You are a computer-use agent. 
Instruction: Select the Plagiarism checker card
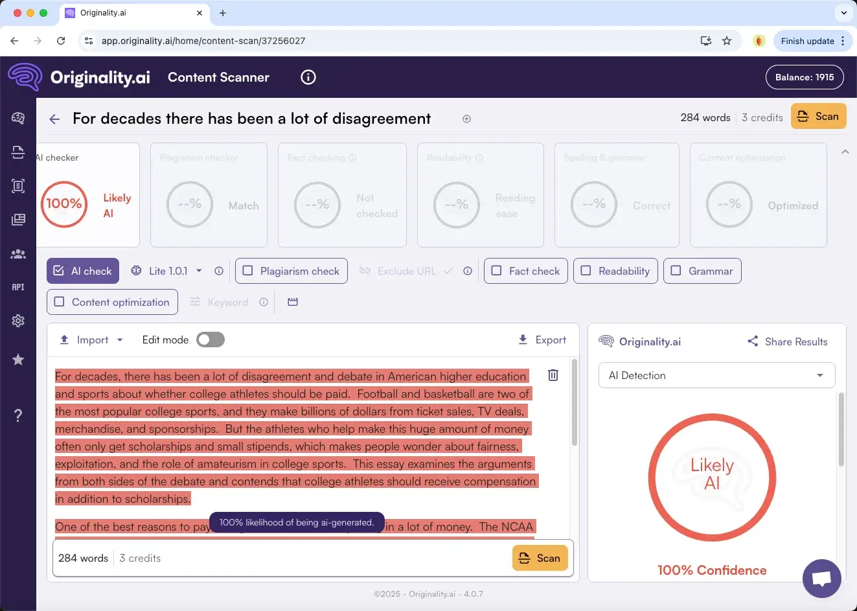click(209, 195)
